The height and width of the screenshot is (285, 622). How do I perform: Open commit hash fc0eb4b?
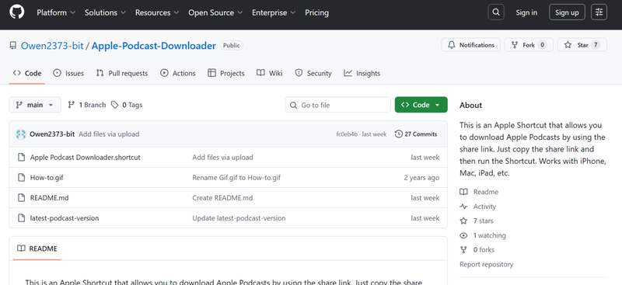(347, 134)
